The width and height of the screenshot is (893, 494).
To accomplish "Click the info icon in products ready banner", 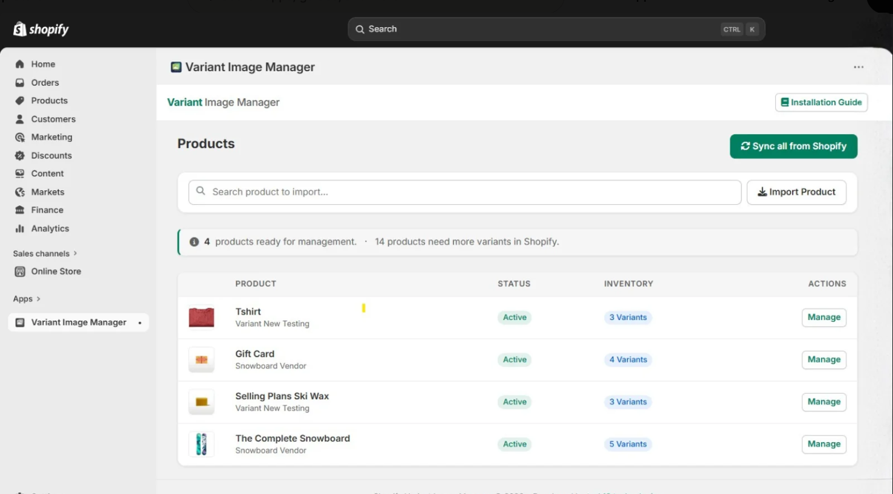I will tap(194, 242).
